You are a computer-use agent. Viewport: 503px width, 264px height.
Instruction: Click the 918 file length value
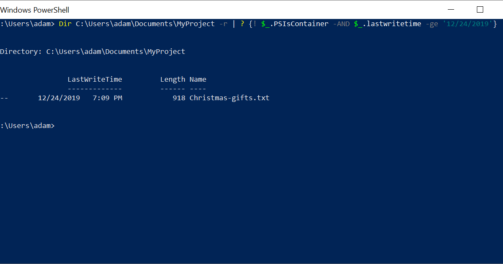tap(179, 98)
